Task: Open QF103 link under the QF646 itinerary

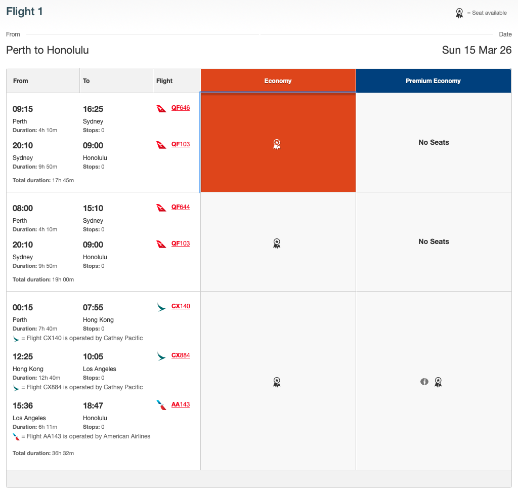Action: [x=181, y=144]
